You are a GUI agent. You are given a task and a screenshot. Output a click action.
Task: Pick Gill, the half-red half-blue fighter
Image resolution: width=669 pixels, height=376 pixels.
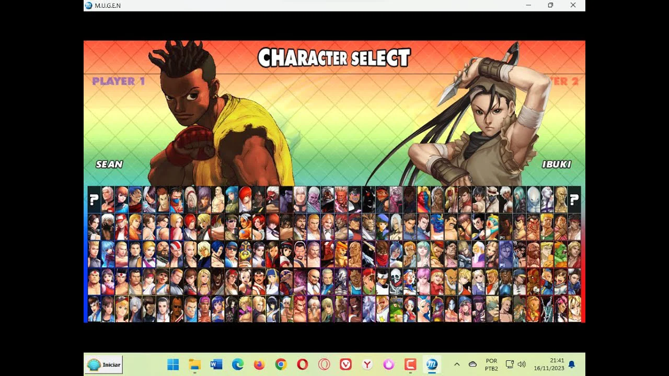coord(423,199)
